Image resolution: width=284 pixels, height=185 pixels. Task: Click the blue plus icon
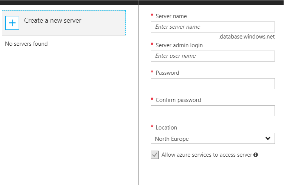(x=12, y=23)
